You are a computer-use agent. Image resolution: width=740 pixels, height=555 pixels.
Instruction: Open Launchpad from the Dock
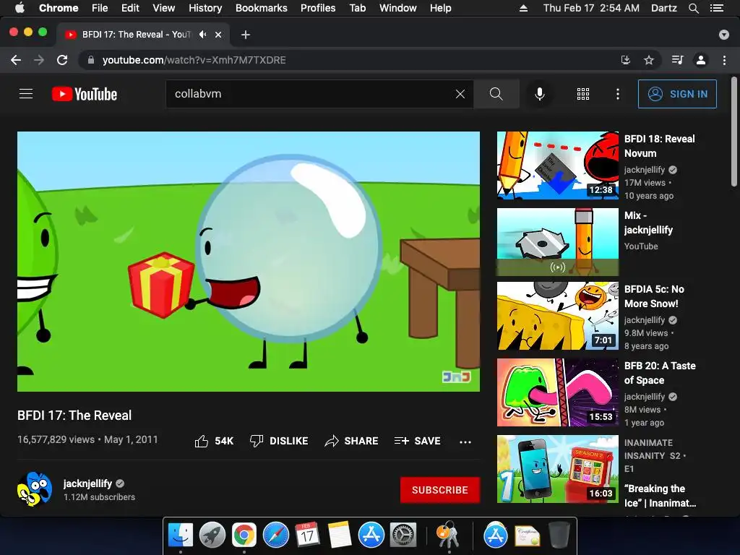click(212, 535)
